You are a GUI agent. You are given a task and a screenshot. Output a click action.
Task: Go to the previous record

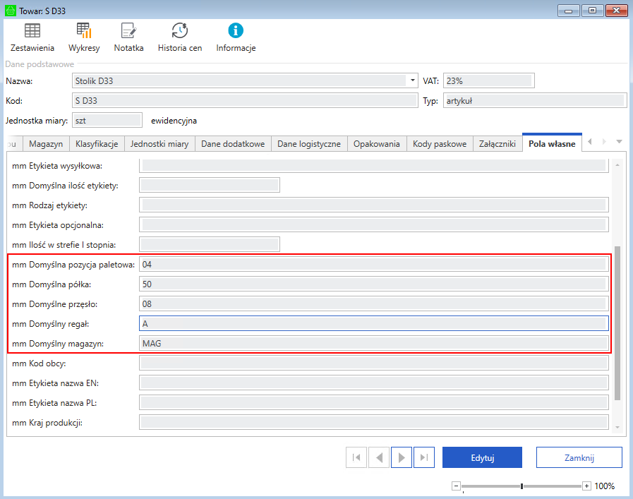click(x=379, y=457)
